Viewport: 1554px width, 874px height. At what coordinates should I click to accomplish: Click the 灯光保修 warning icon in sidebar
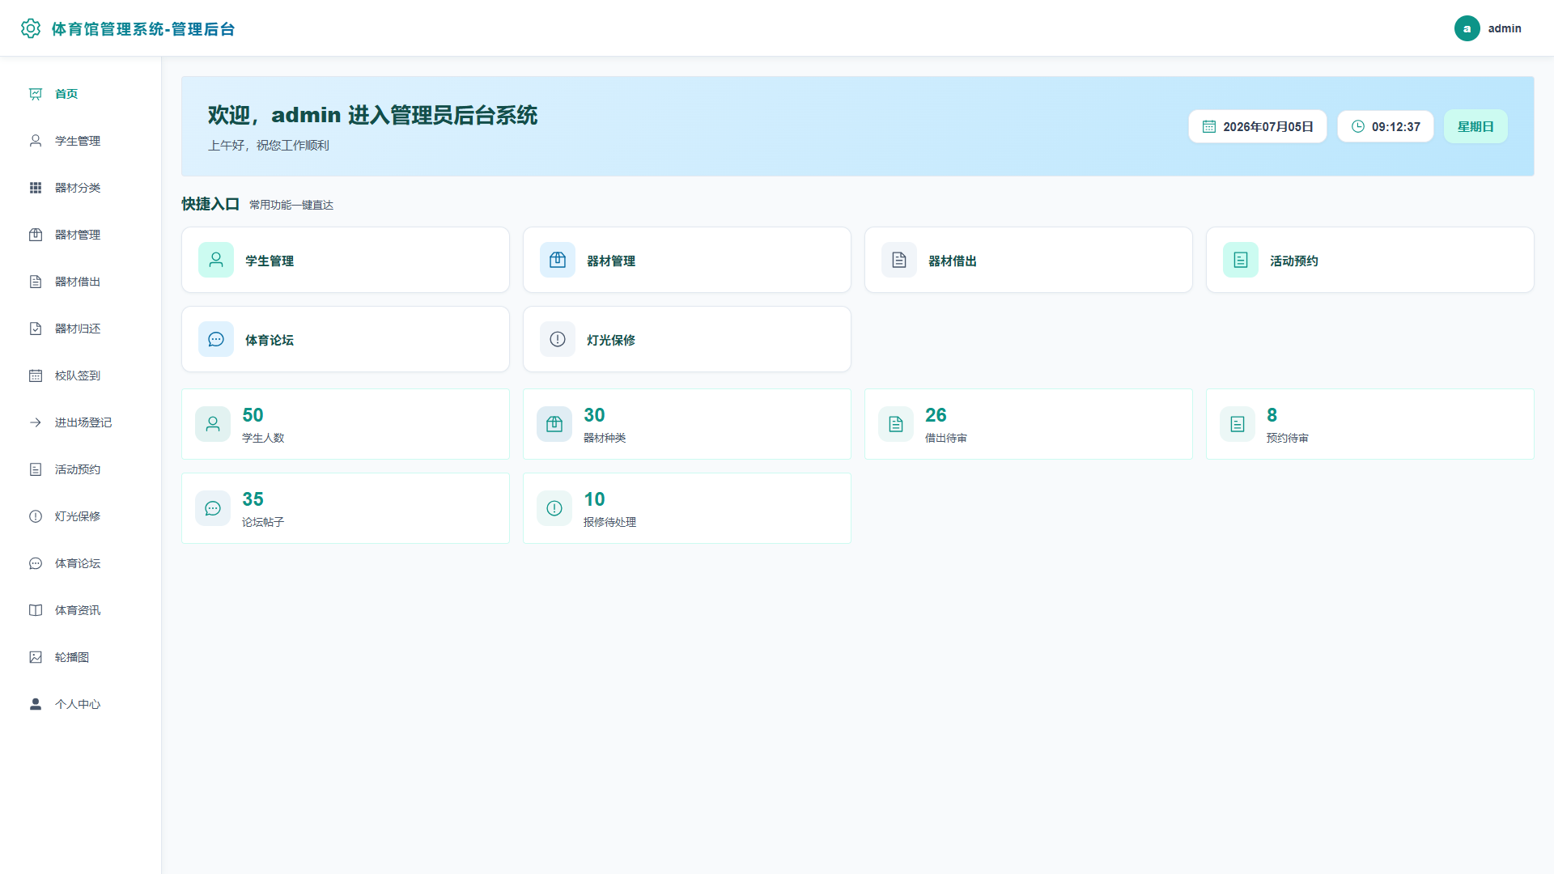pyautogui.click(x=36, y=516)
